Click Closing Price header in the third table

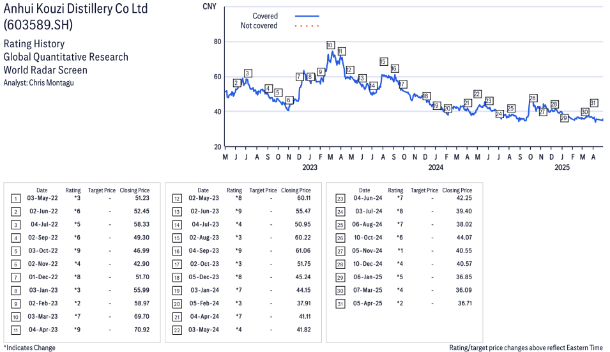pos(457,190)
